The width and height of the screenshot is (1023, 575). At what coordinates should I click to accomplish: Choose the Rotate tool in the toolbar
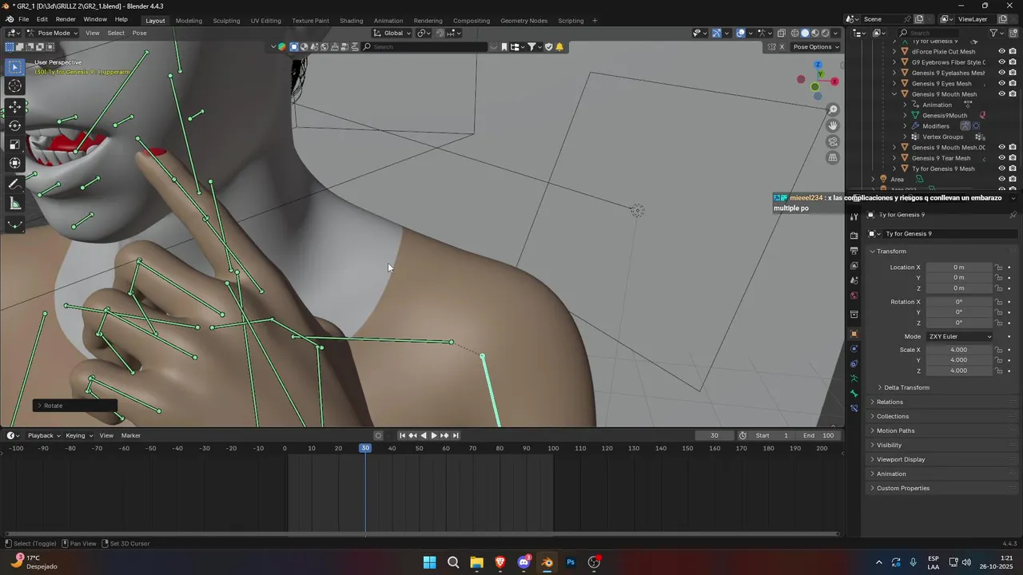pos(15,125)
